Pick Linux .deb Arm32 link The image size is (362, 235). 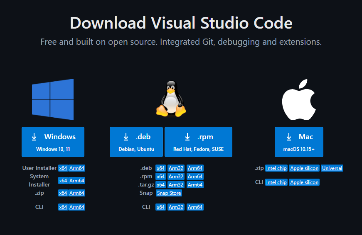tap(176, 168)
